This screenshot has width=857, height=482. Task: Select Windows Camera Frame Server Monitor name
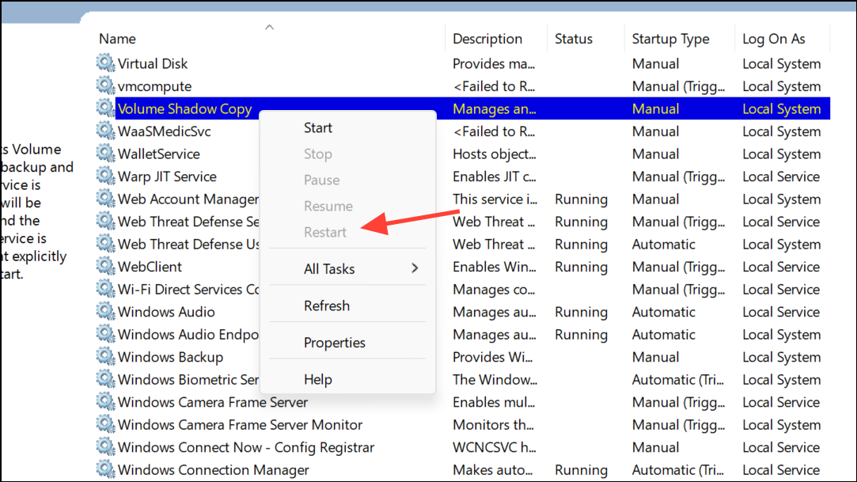coord(240,424)
